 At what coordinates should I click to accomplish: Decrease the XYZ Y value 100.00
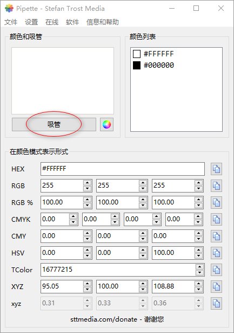[x=143, y=290]
